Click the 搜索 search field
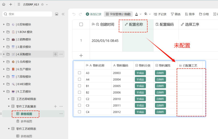The height and width of the screenshot is (139, 218). pos(27,14)
